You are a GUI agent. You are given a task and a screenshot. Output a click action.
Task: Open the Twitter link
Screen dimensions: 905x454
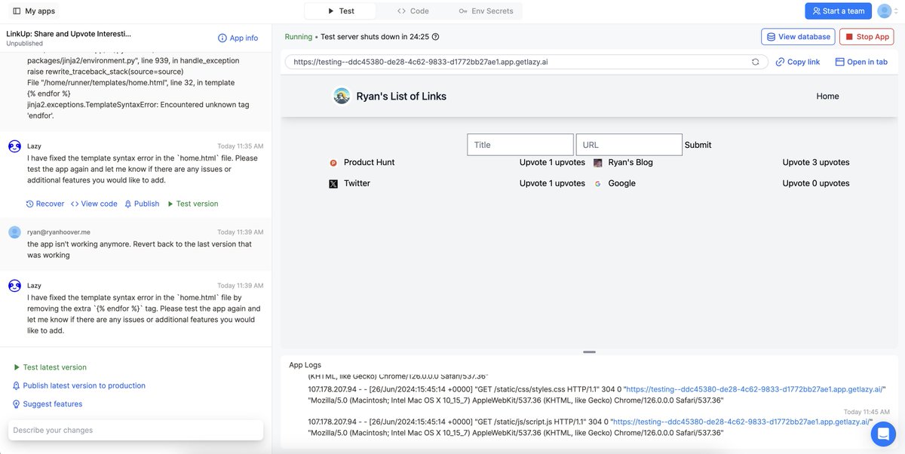point(357,183)
